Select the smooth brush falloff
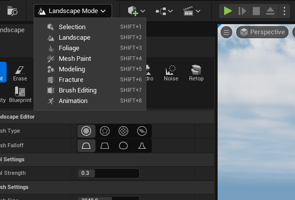Image resolution: width=295 pixels, height=200 pixels. click(x=86, y=146)
